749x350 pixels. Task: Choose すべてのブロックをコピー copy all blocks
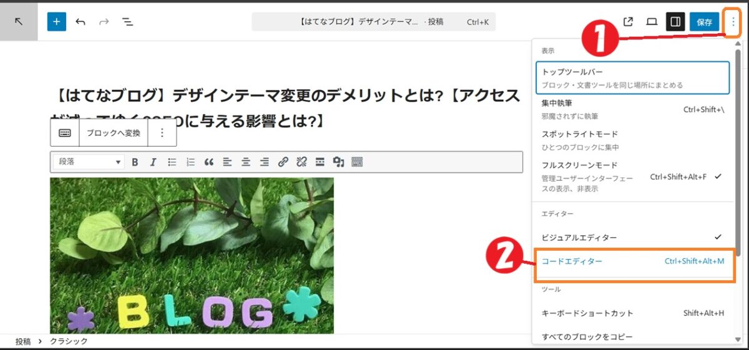click(632, 337)
